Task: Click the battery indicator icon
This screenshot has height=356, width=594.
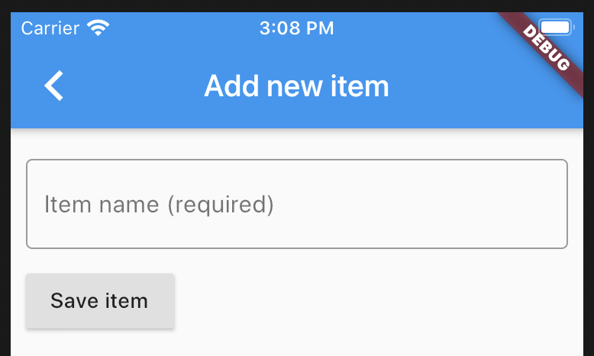Action: pos(556,28)
